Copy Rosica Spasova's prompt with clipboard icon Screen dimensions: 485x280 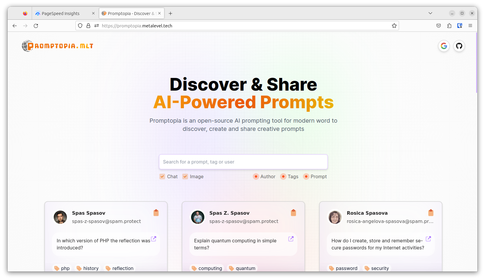(x=431, y=213)
